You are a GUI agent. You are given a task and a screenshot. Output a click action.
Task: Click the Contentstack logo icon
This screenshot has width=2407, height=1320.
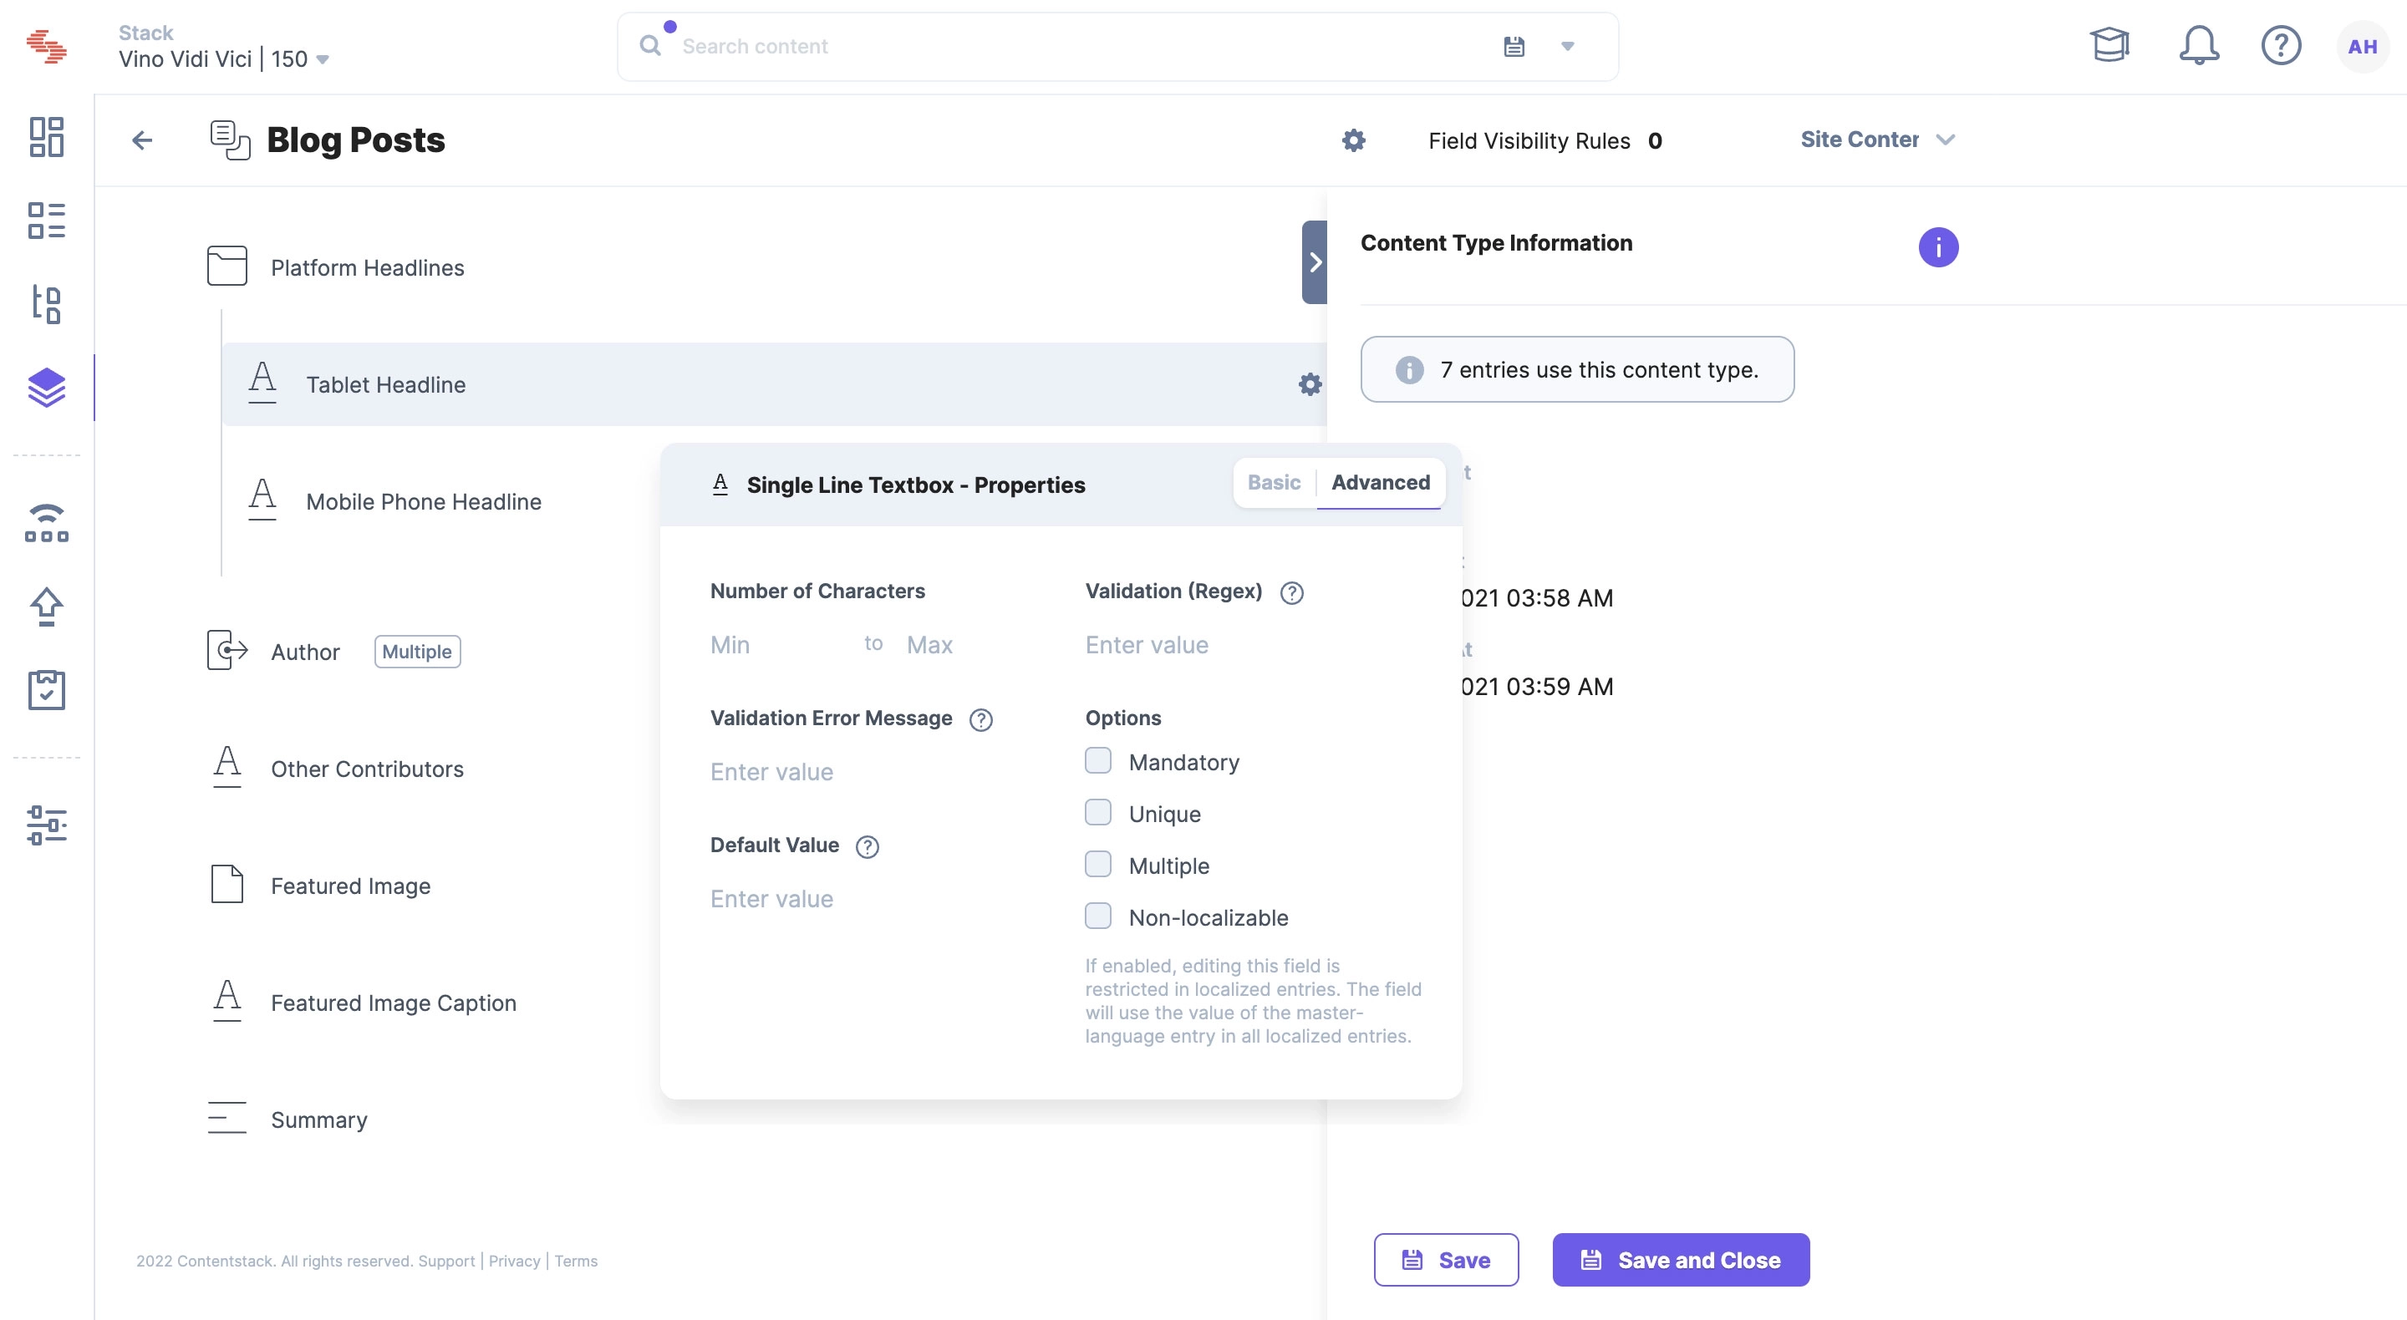(46, 46)
